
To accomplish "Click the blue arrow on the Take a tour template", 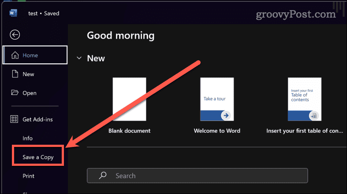I will click(x=226, y=115).
